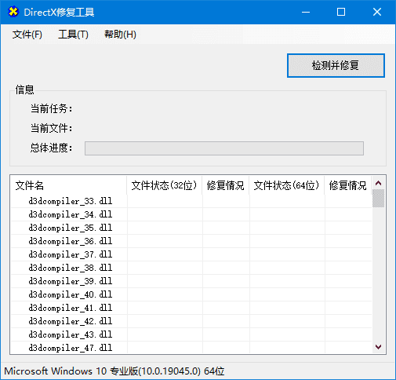Minimize the DirectX修复工具 window
Image resolution: width=396 pixels, height=380 pixels.
pyautogui.click(x=306, y=12)
